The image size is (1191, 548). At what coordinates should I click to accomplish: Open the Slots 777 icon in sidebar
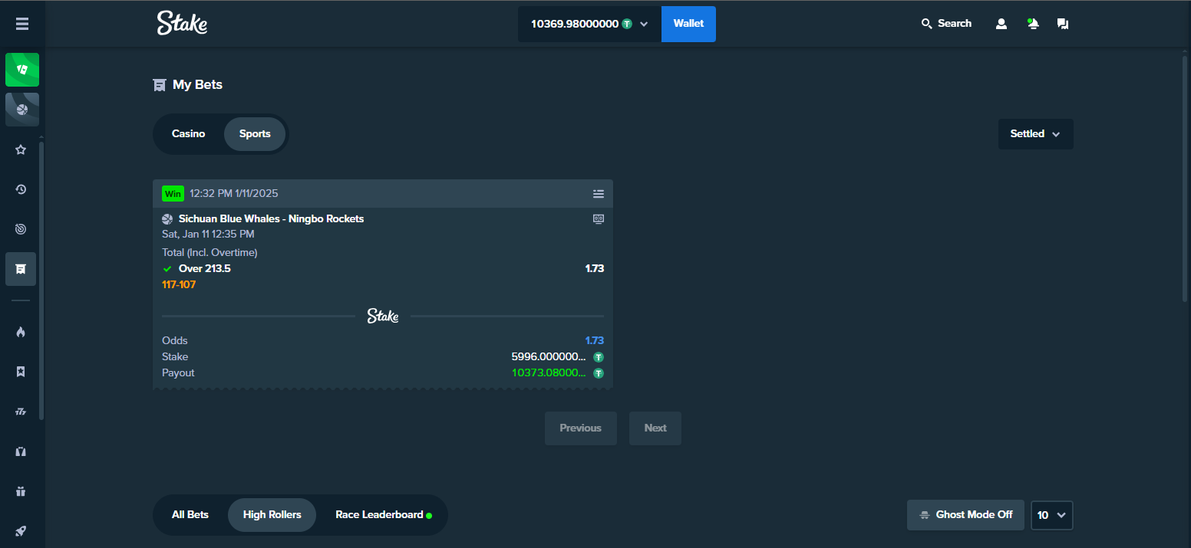[x=21, y=412]
